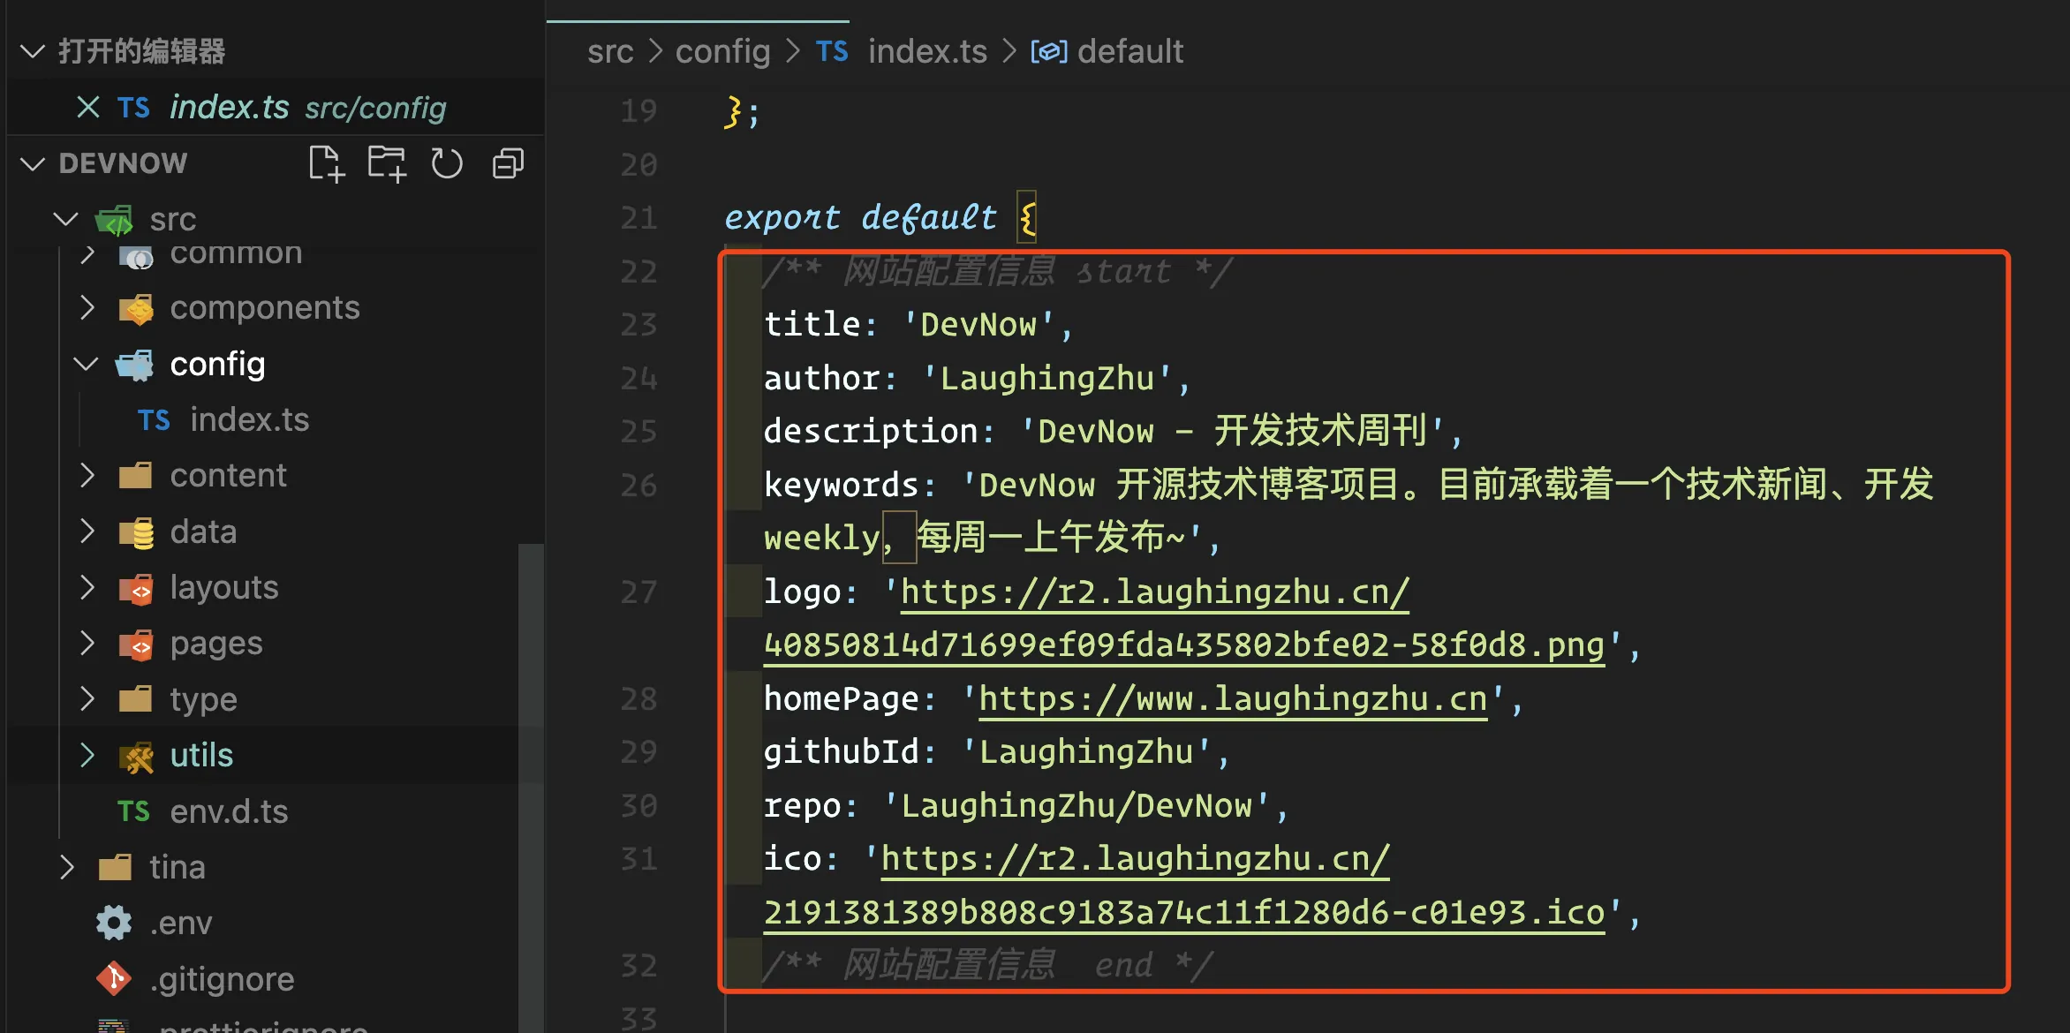
Task: Collapse the DEVNOW project section
Action: 33,163
